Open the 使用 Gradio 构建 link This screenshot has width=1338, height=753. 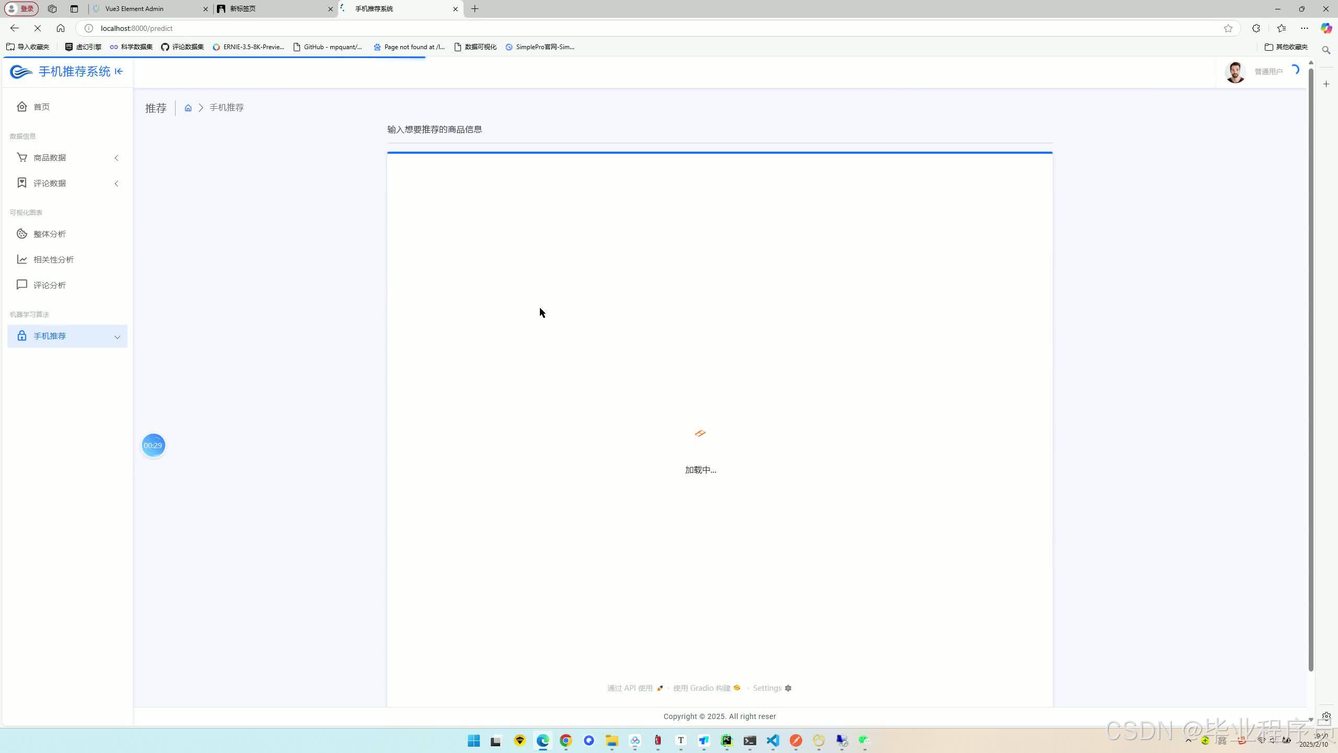tap(707, 688)
